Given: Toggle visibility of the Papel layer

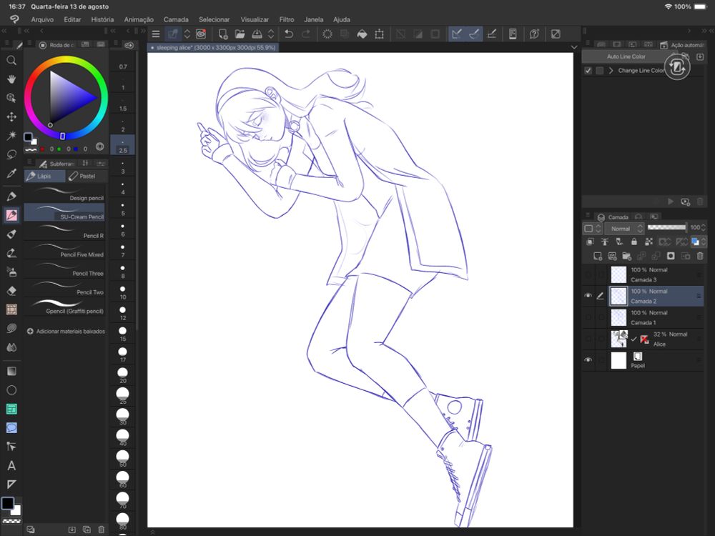Looking at the screenshot, I should 588,360.
